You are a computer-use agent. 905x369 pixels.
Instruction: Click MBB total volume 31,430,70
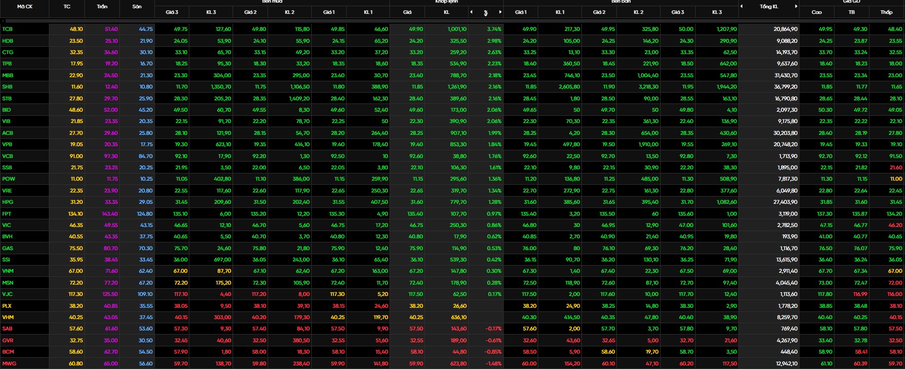coord(786,75)
